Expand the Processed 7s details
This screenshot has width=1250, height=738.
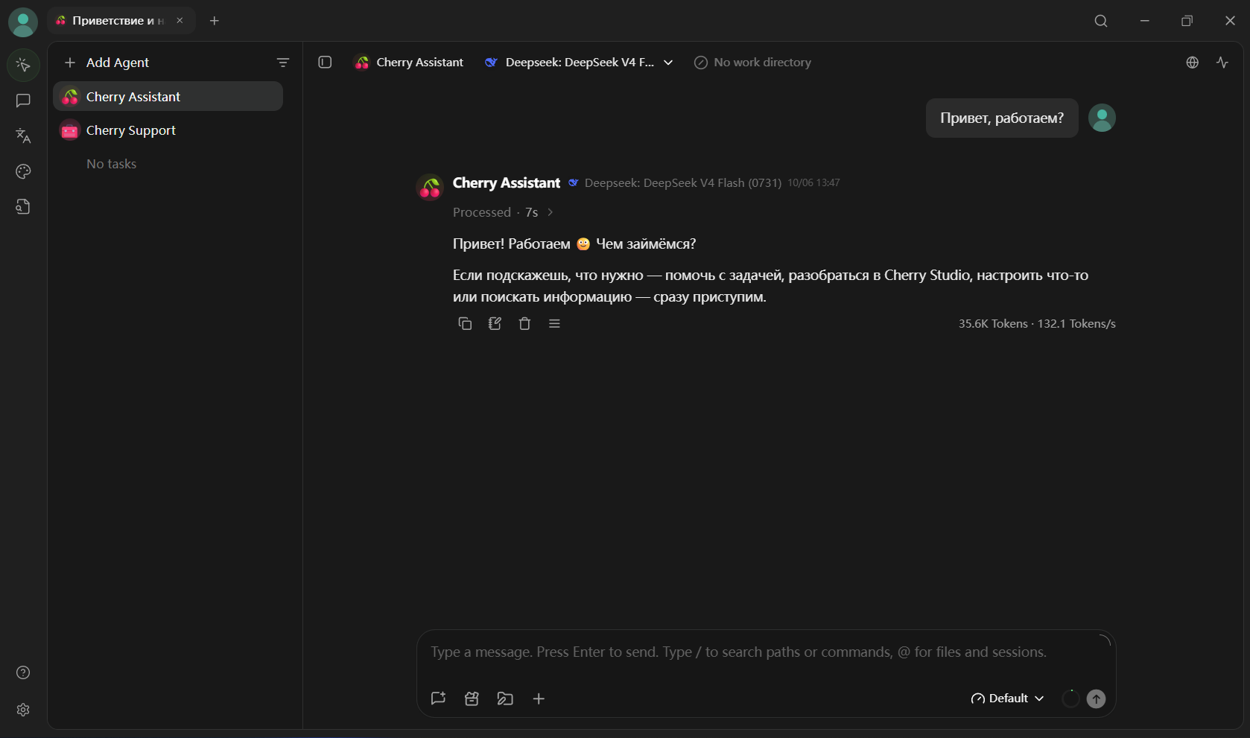coord(504,212)
